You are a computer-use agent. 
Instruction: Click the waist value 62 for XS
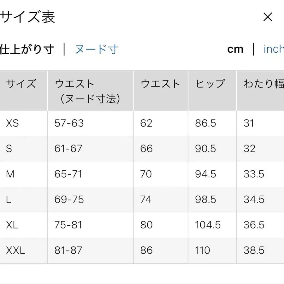[146, 123]
